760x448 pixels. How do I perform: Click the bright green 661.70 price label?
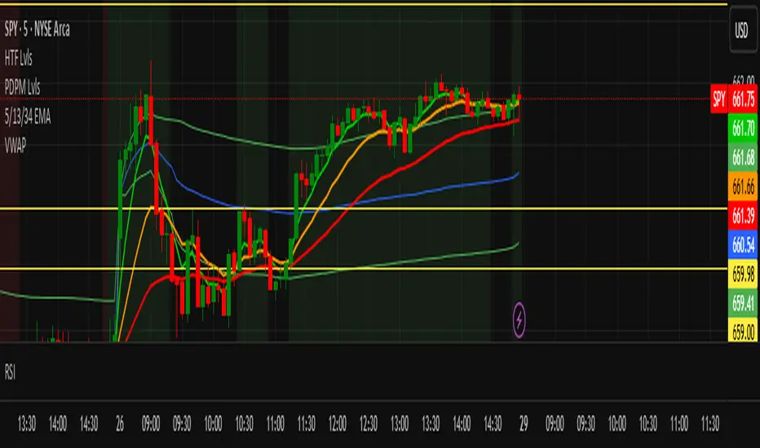tap(743, 129)
